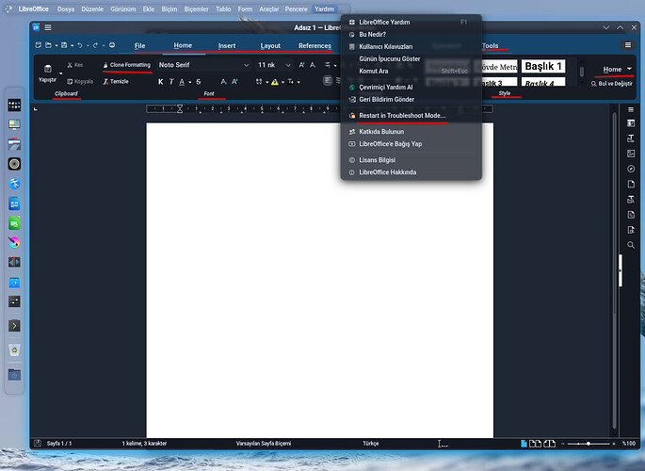Apply the Başlık 1 style
Image resolution: width=645 pixels, height=471 pixels.
[x=543, y=66]
